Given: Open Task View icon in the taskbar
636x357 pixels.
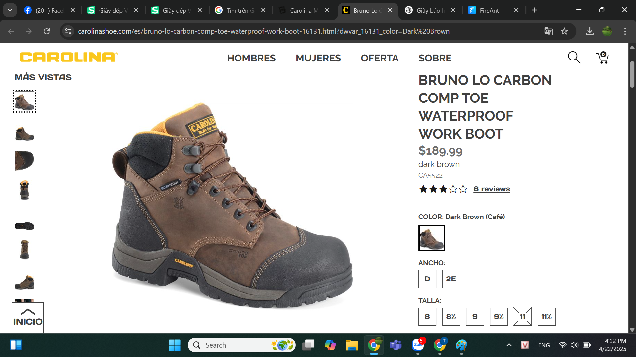Looking at the screenshot, I should [x=308, y=345].
